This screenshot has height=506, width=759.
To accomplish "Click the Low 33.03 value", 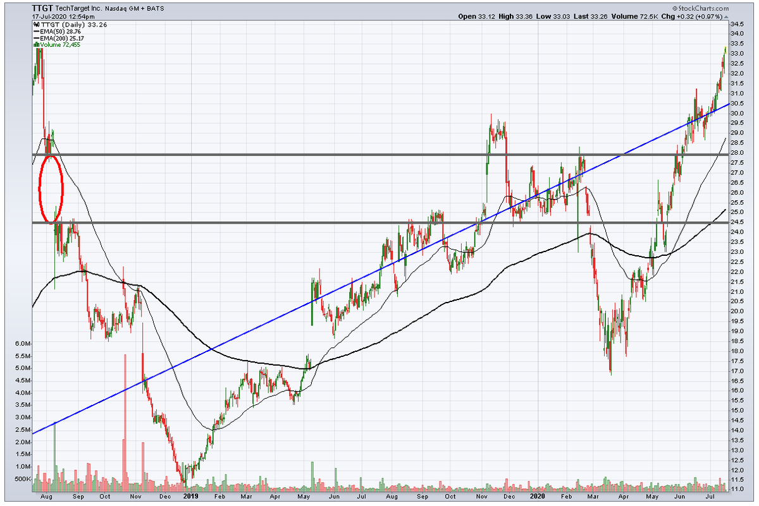I will [x=553, y=17].
